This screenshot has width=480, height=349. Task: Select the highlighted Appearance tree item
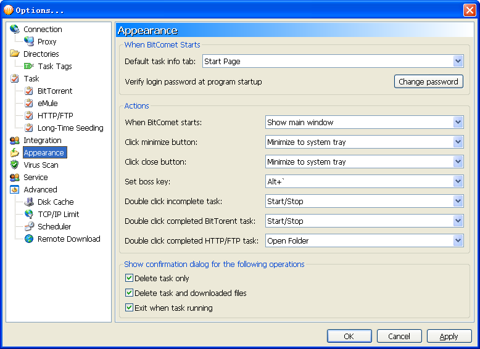pos(44,153)
